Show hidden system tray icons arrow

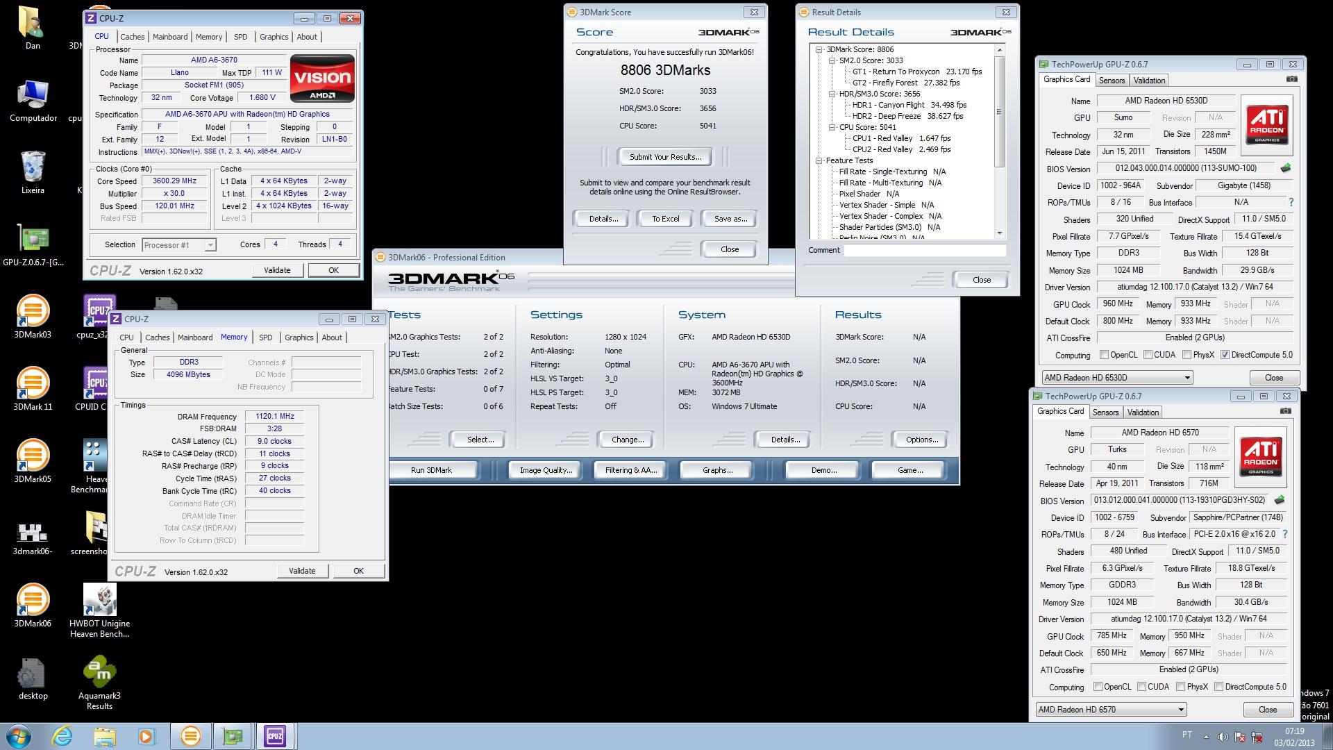click(1206, 737)
